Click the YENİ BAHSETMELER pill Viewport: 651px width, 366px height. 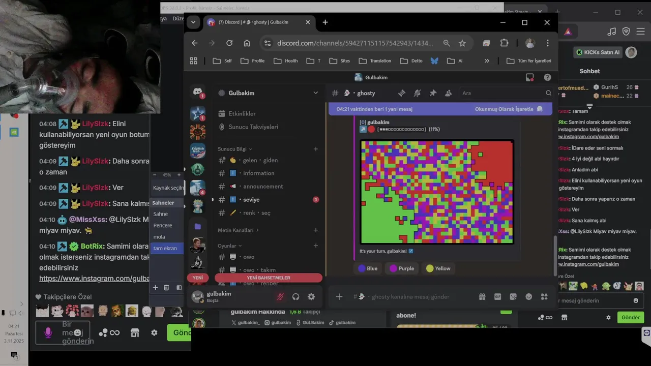point(269,278)
